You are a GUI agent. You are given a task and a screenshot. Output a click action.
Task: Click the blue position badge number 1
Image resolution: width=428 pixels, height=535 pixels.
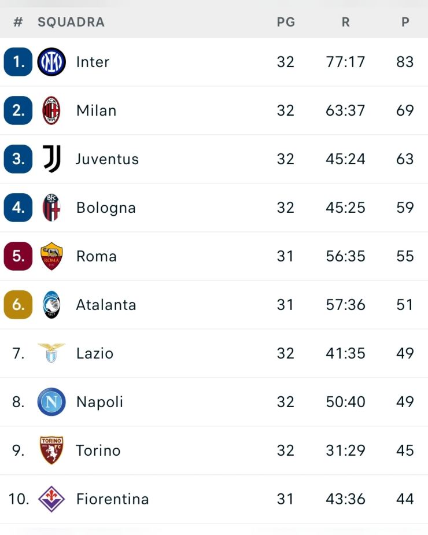(18, 62)
